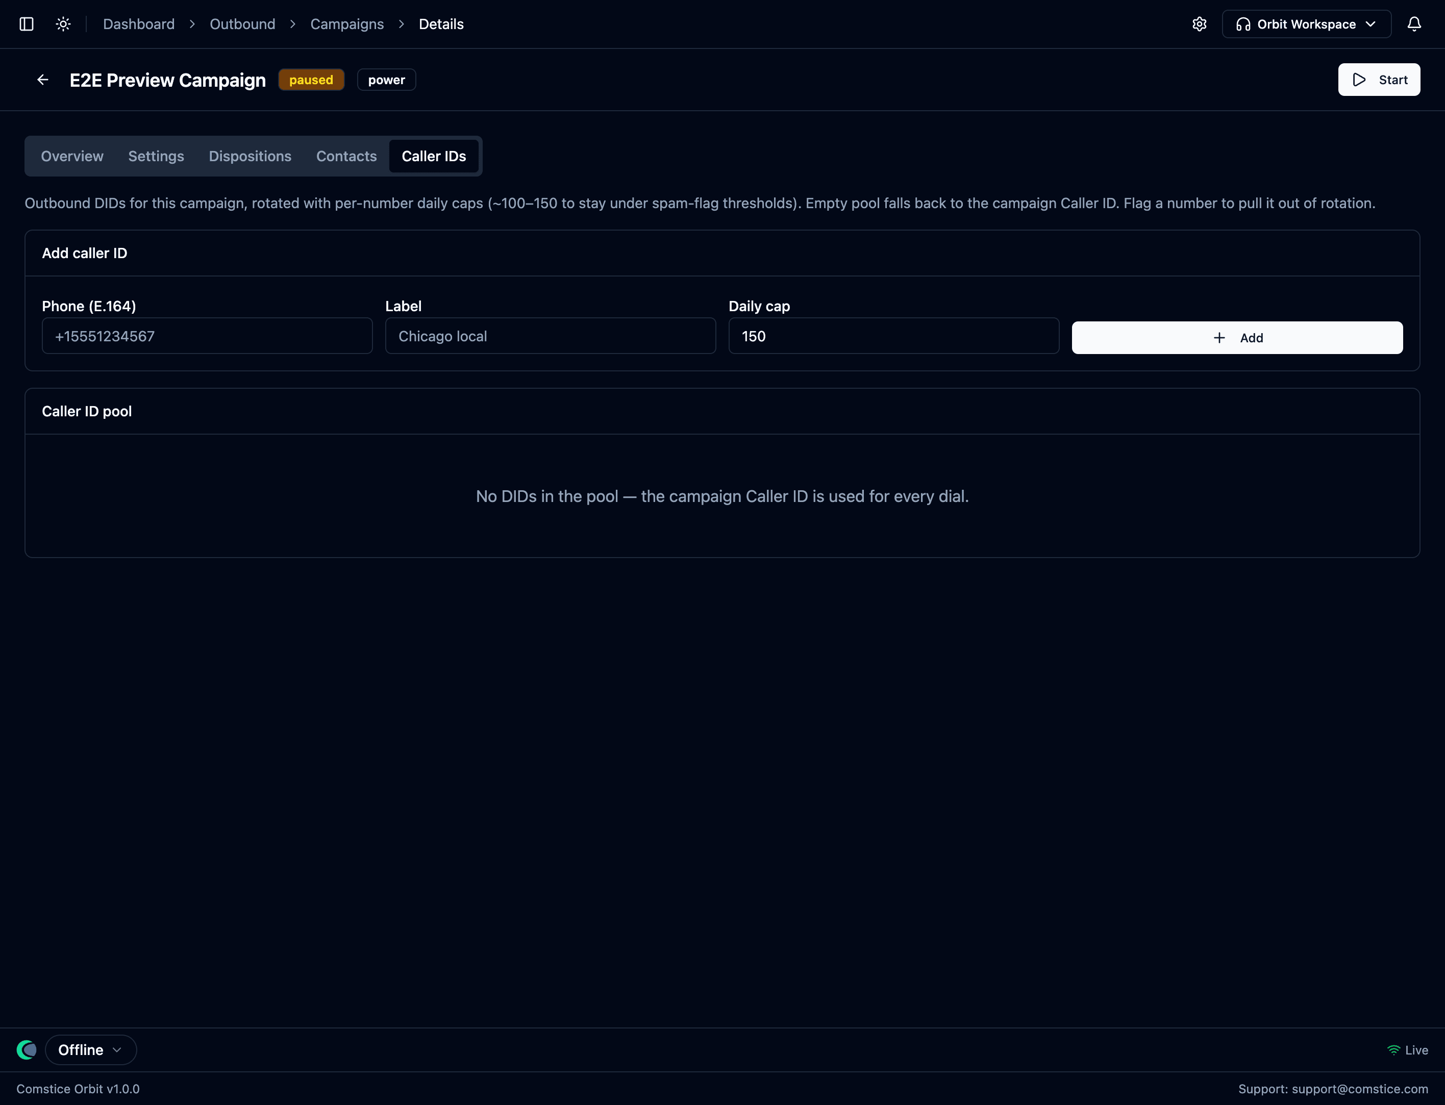Image resolution: width=1445 pixels, height=1105 pixels.
Task: Expand the Orbit Workspace dropdown
Action: click(x=1306, y=24)
